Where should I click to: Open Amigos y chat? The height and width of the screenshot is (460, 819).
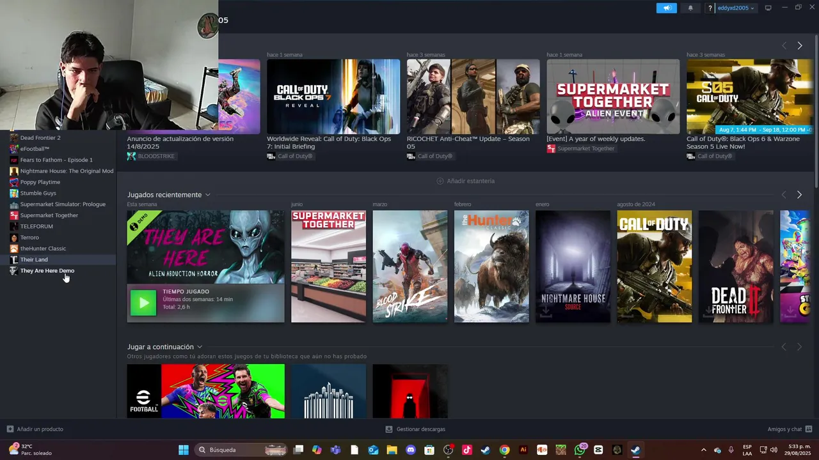(790, 429)
